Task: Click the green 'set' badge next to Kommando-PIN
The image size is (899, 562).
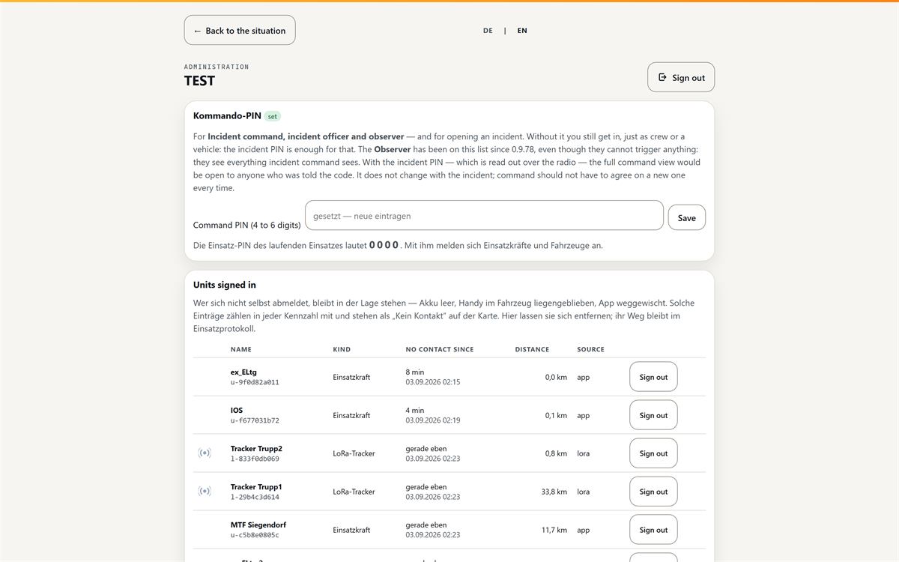Action: [x=273, y=116]
